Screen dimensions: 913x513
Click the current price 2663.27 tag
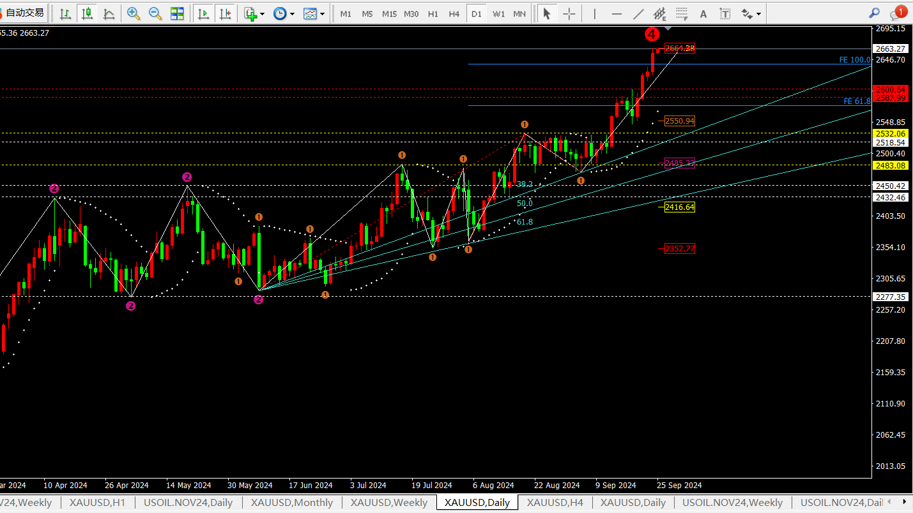click(x=891, y=49)
